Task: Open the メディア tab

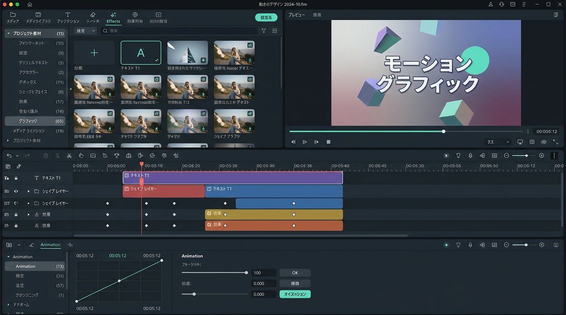Action: [13, 18]
